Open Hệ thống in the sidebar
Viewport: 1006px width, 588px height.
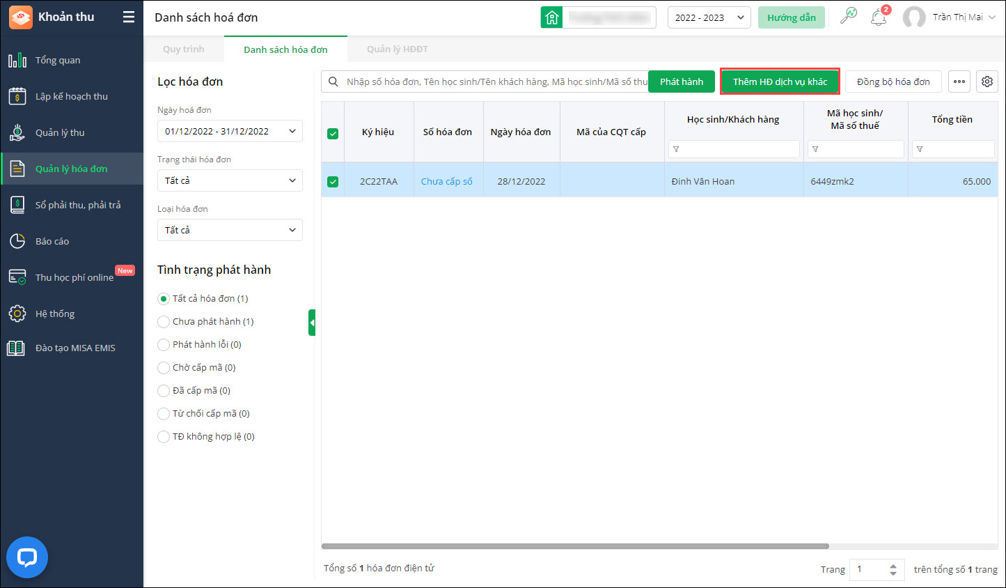point(72,314)
